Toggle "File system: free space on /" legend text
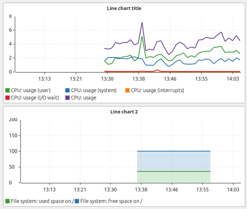 click(x=111, y=201)
